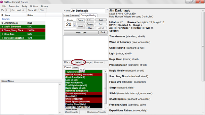Click the UnFail button
This screenshot has width=205, height=115.
pyautogui.click(x=101, y=28)
